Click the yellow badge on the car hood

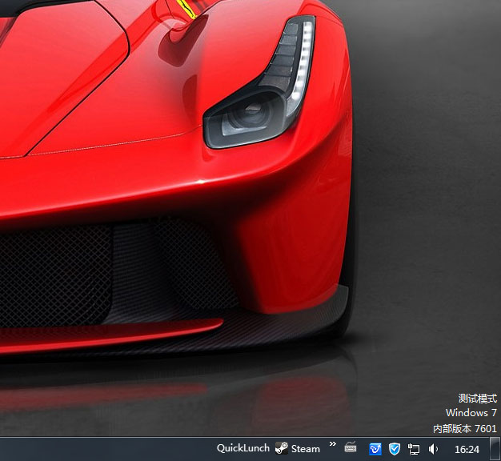186,9
